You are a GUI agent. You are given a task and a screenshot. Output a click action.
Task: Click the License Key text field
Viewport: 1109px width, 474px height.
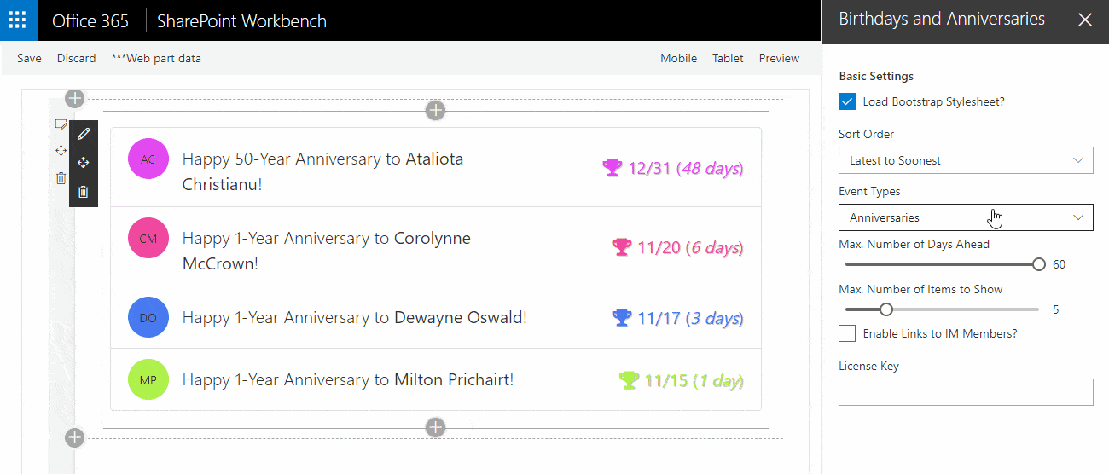965,392
